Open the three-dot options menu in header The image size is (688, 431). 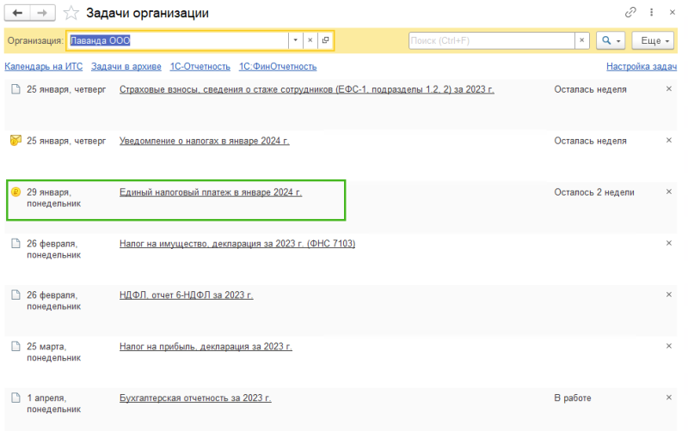(652, 12)
